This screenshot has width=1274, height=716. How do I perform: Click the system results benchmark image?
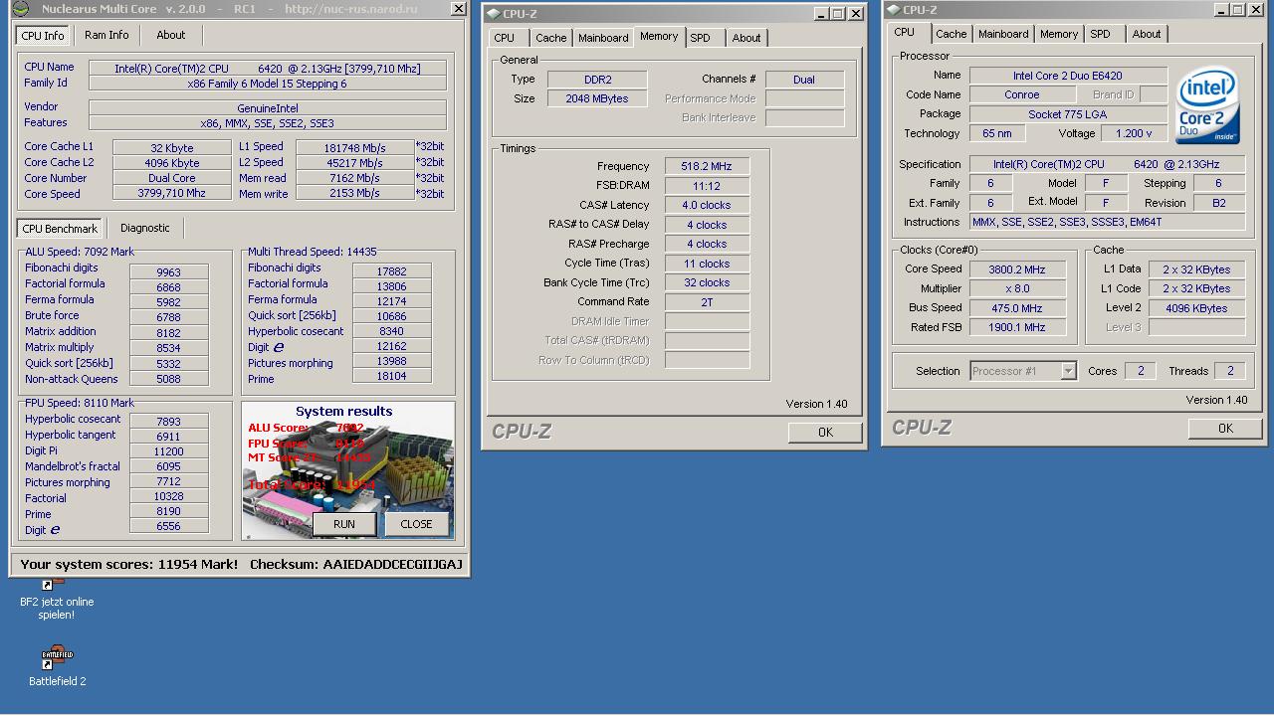(x=347, y=469)
